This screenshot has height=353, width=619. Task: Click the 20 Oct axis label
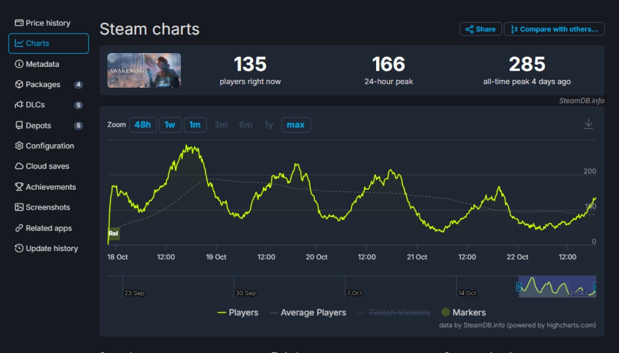(x=317, y=257)
